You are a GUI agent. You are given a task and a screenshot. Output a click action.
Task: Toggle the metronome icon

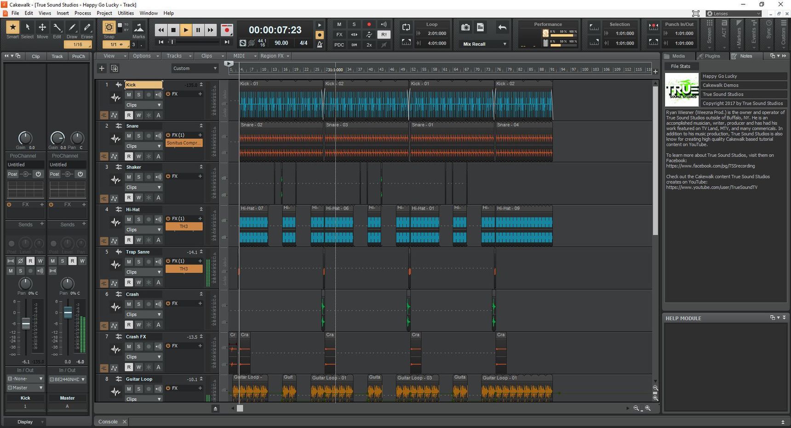point(320,45)
